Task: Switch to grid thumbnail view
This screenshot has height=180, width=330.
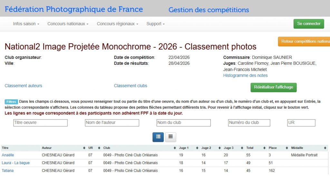Action: [170, 137]
